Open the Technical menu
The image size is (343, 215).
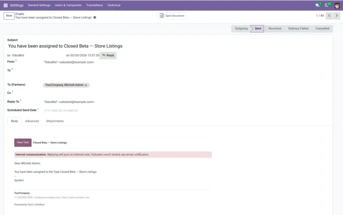114,5
